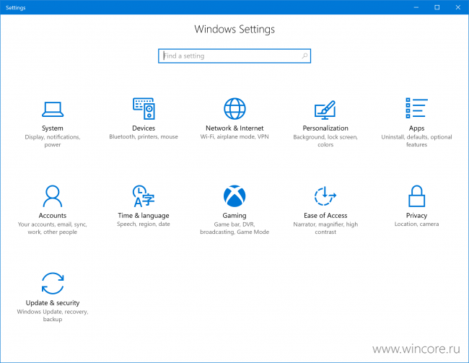469x363 pixels.
Task: Open the Network & Internet globe icon
Action: 234,109
